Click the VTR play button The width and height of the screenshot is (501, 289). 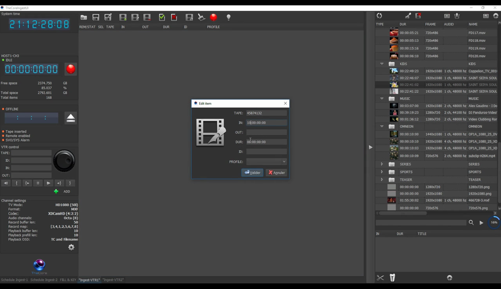(49, 183)
